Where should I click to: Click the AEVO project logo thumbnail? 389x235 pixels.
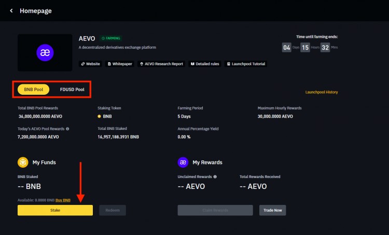point(45,52)
